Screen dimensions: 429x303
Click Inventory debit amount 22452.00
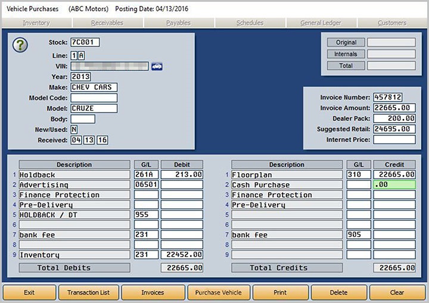(x=182, y=255)
